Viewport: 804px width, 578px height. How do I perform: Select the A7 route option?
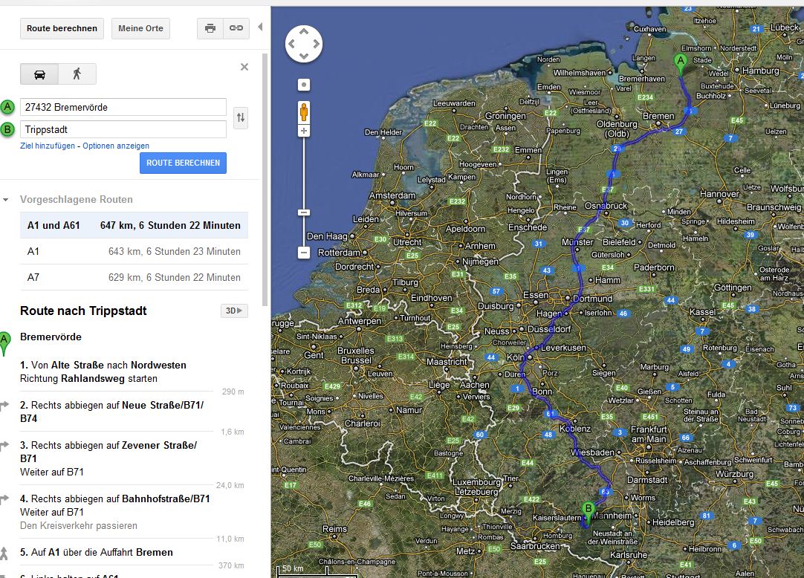pos(134,277)
